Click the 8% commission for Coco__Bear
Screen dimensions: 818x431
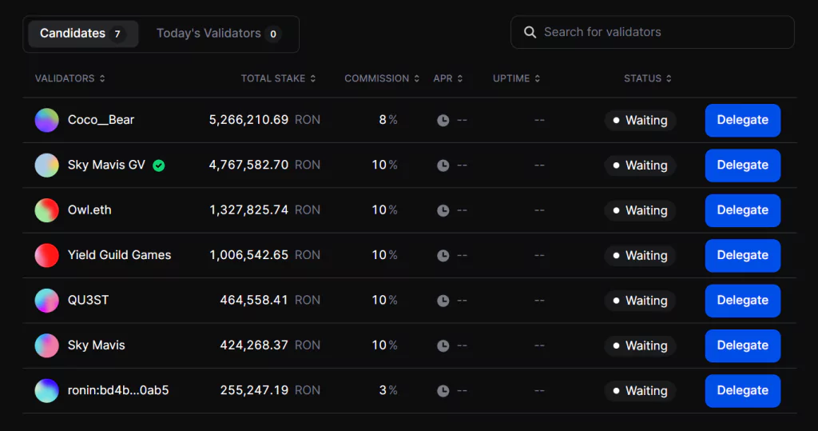coord(388,120)
